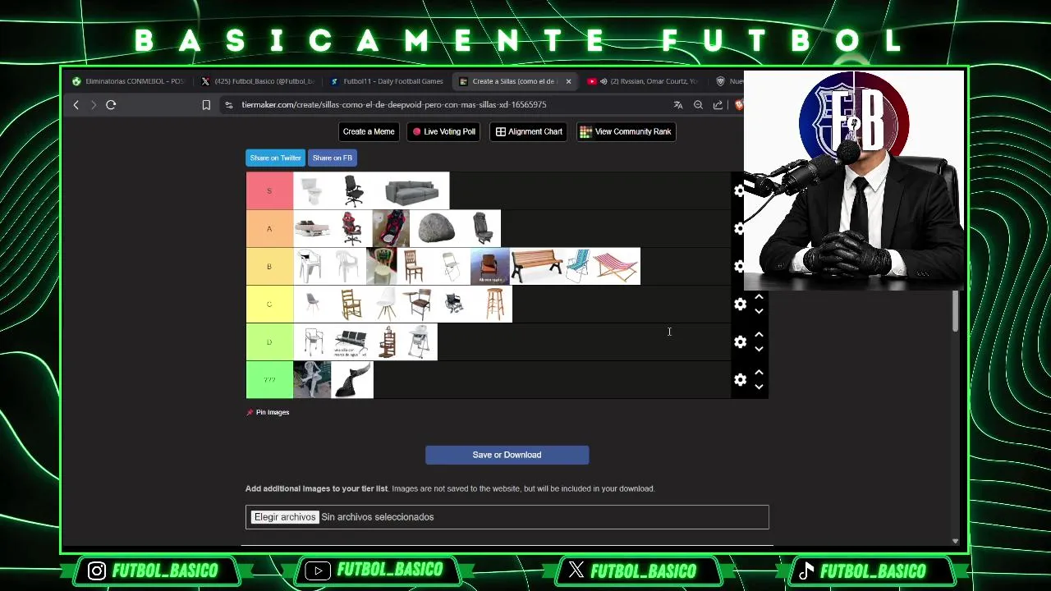Click View Community Rank
The width and height of the screenshot is (1051, 591).
[626, 131]
